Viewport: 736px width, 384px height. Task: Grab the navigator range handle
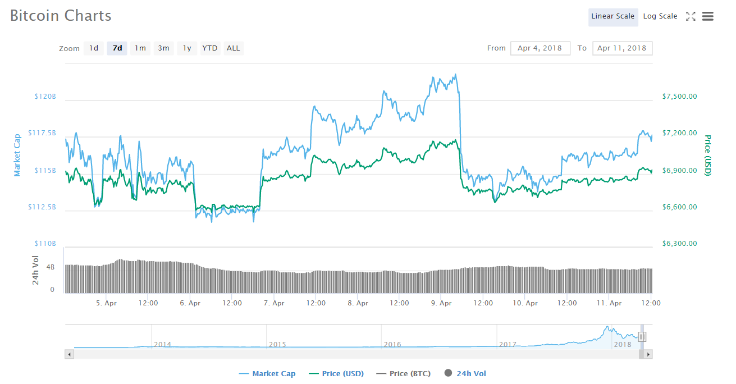(x=642, y=337)
